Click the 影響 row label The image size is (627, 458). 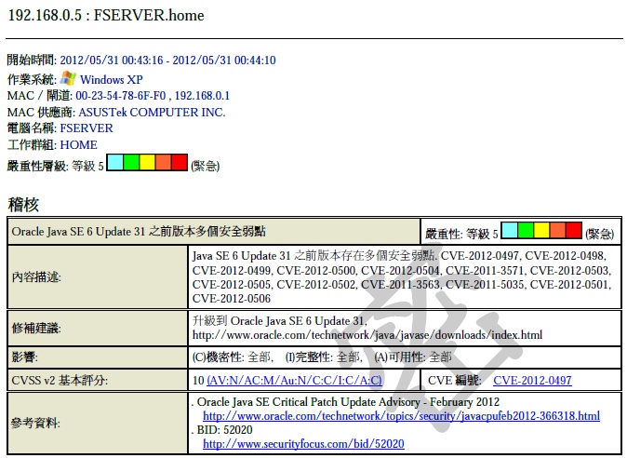tap(24, 357)
